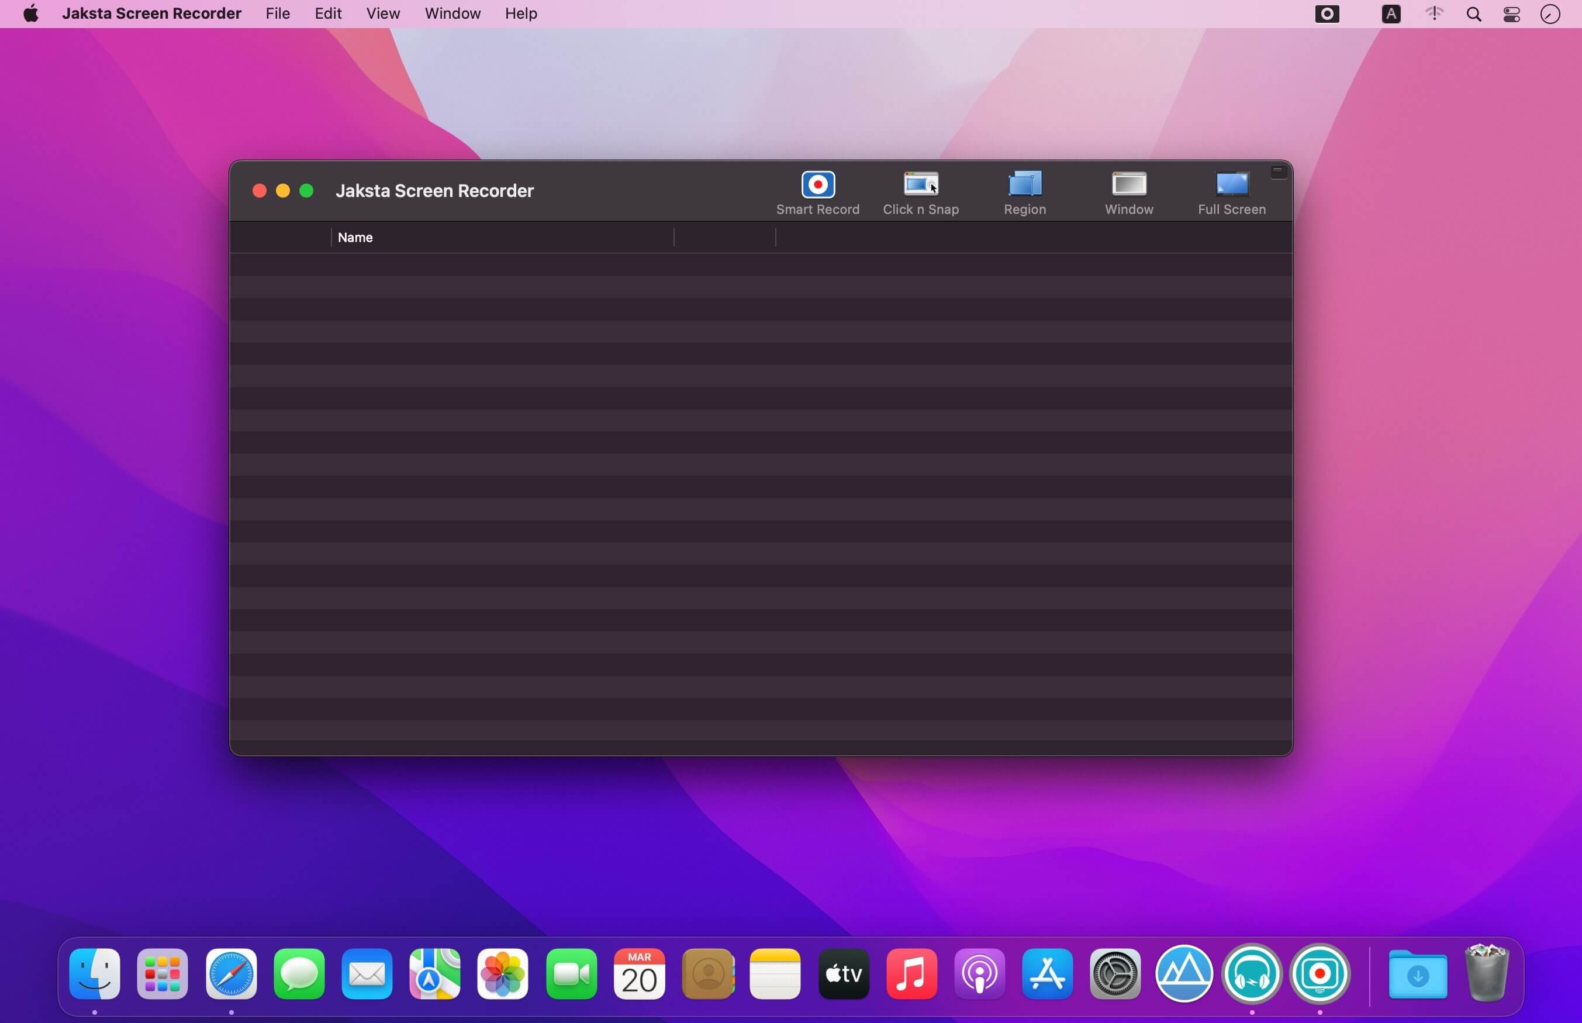The image size is (1582, 1023).
Task: Open Notes from the Dock
Action: tap(775, 973)
